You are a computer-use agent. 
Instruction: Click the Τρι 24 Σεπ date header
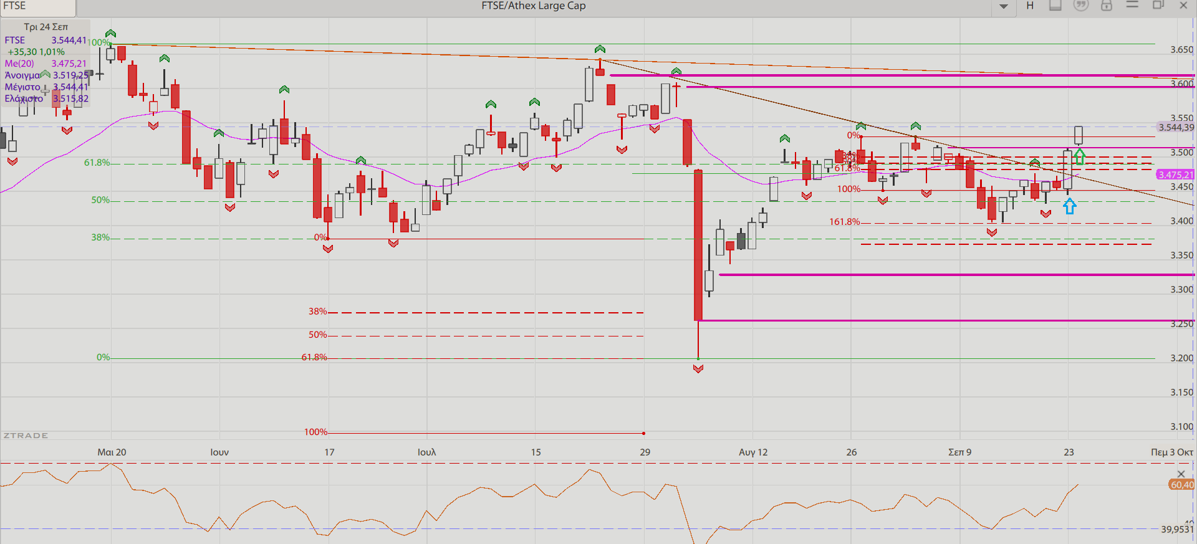click(46, 27)
